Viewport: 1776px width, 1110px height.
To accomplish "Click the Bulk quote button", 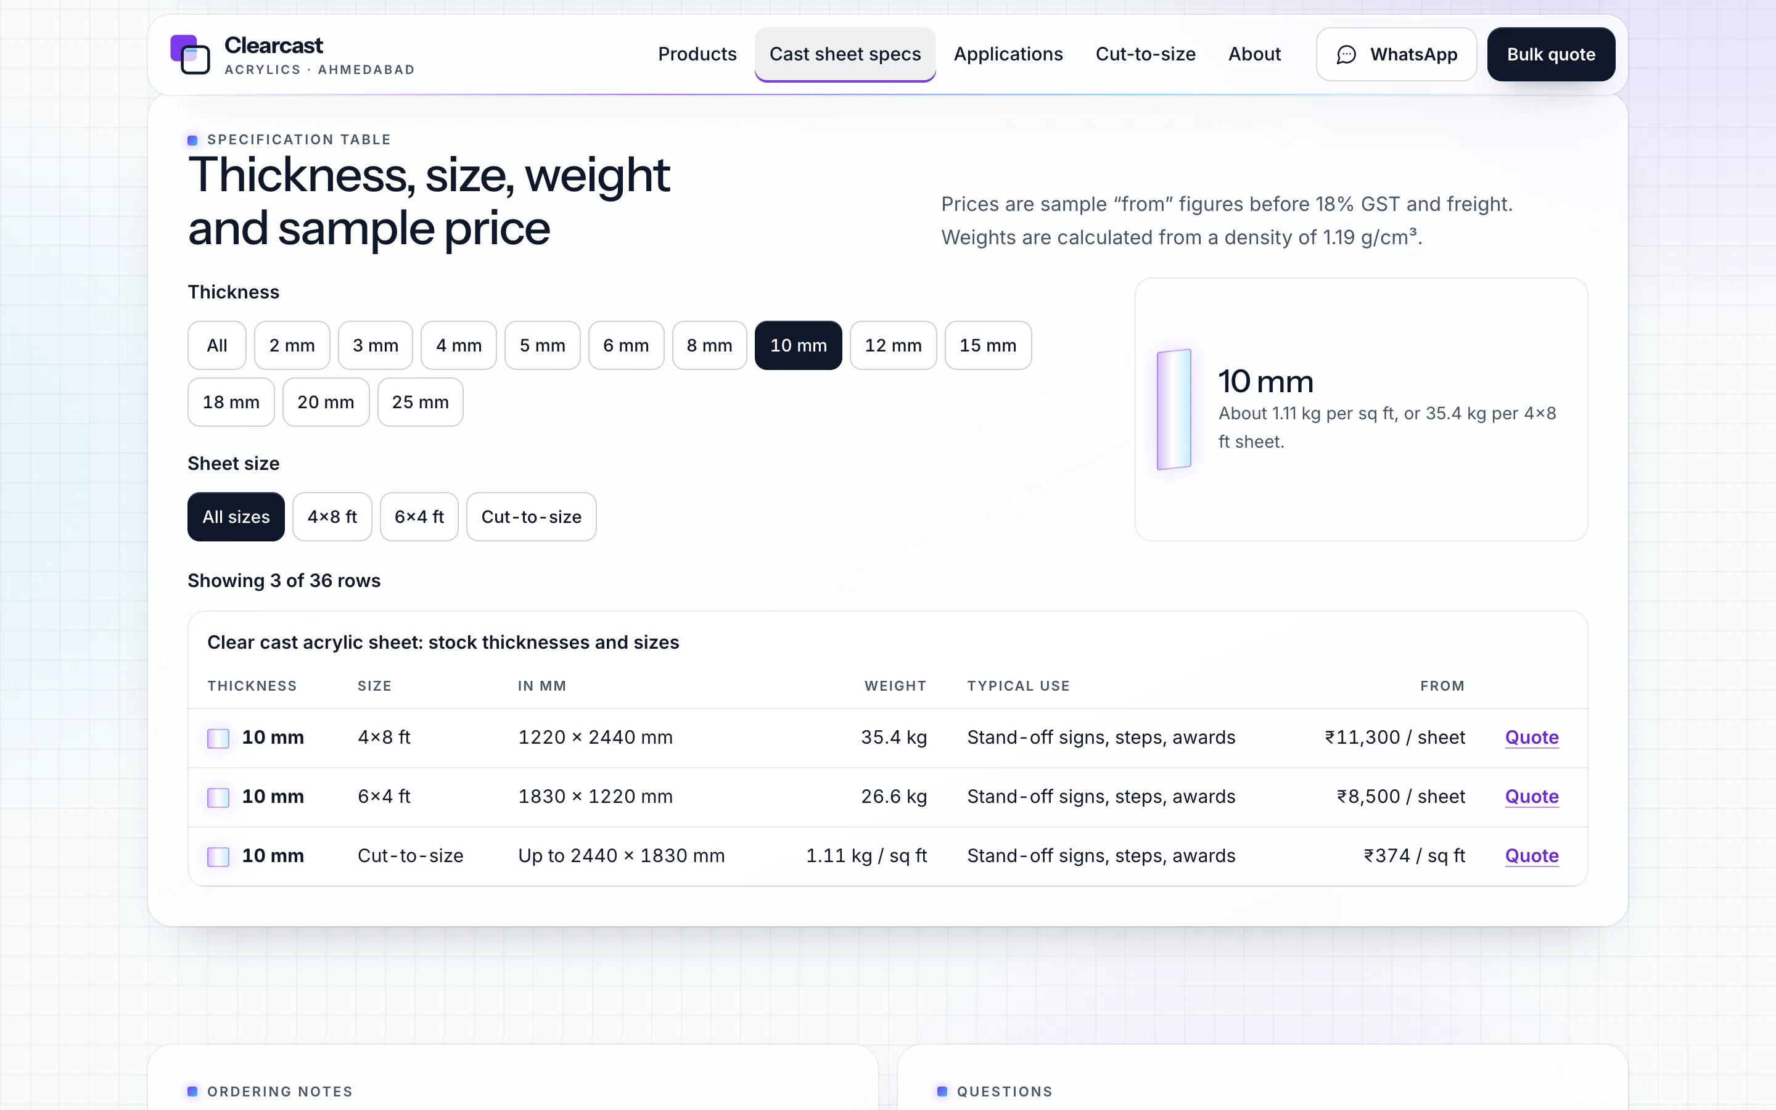I will click(1552, 54).
